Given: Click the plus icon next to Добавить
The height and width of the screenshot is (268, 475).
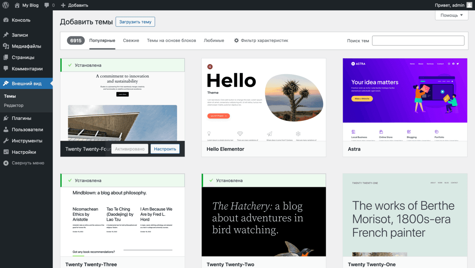Looking at the screenshot, I should coord(63,5).
